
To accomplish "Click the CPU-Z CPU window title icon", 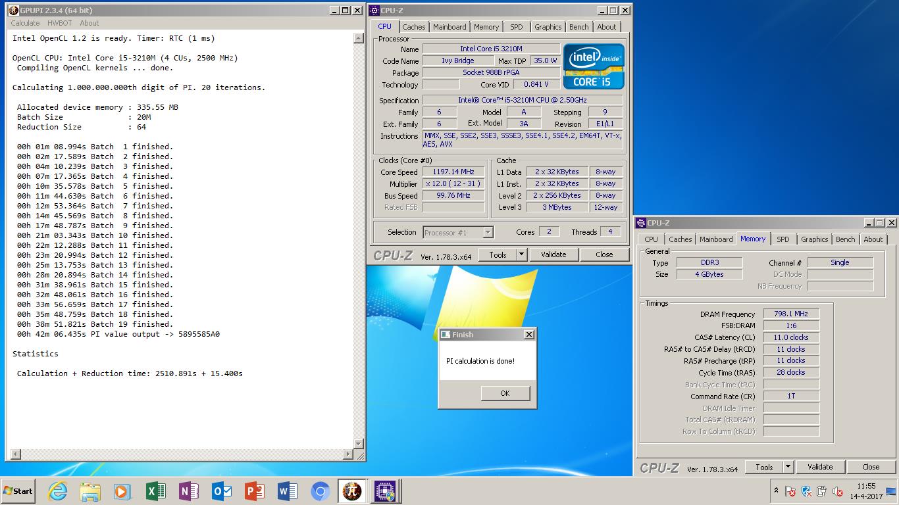I will point(374,10).
